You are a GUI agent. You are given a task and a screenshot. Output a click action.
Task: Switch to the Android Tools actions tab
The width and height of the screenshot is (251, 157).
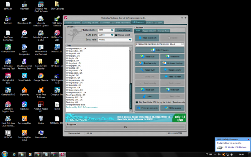point(163,31)
